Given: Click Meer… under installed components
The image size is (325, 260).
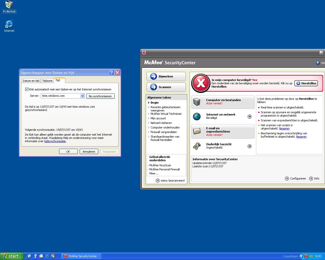Looking at the screenshot, I should [154, 173].
